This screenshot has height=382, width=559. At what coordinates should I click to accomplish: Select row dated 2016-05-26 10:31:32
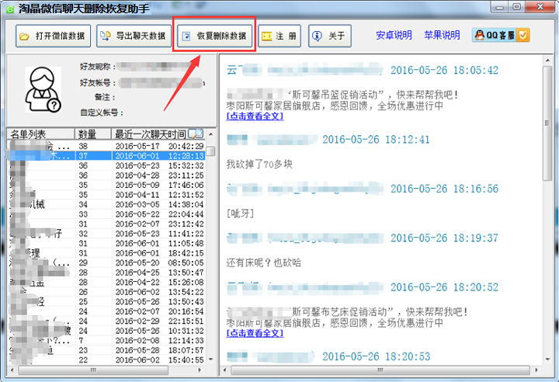point(106,331)
